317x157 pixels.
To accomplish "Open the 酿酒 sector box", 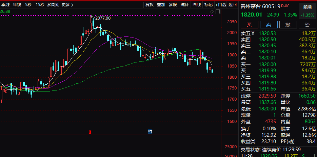I will click(x=307, y=11).
